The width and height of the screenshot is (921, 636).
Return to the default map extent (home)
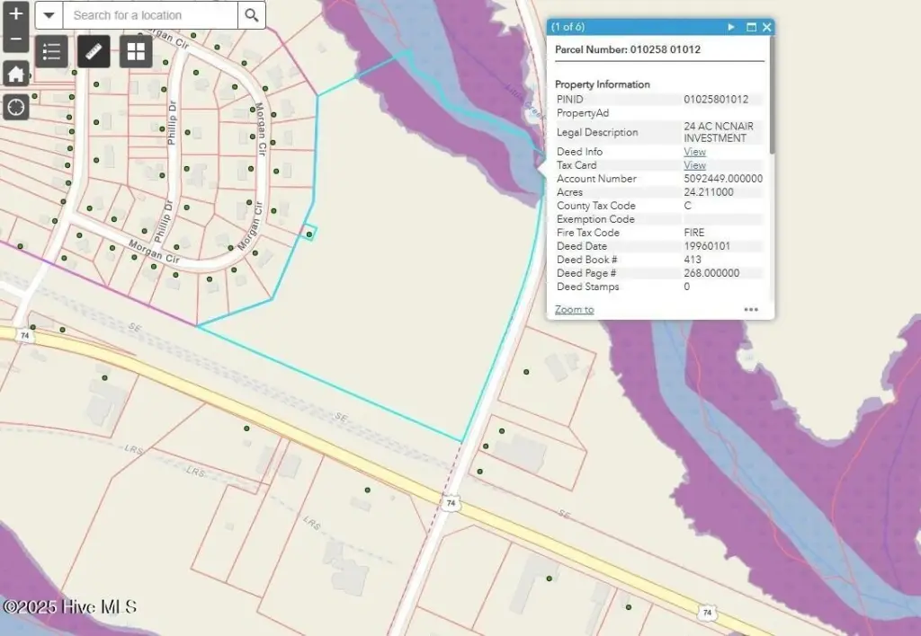(15, 74)
